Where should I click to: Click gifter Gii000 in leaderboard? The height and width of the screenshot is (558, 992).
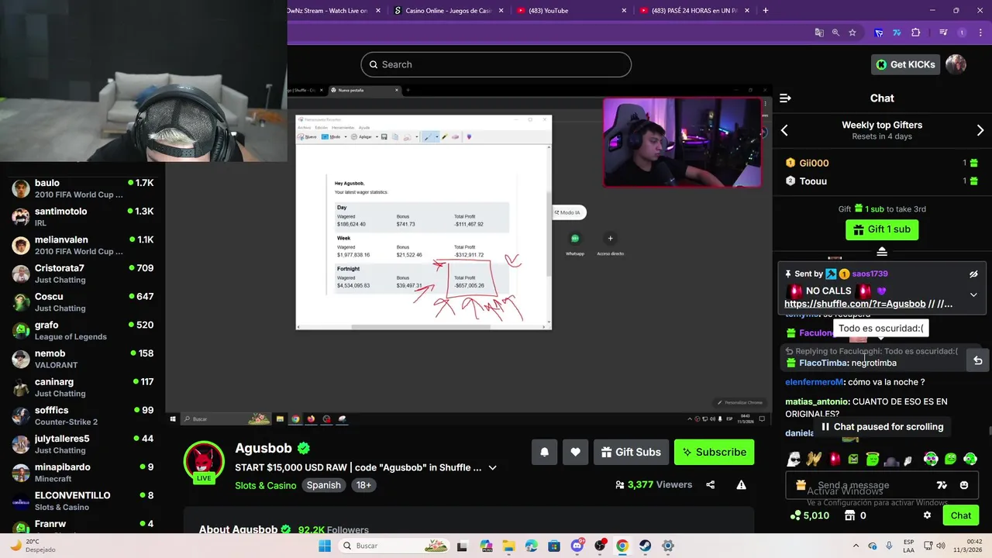point(814,163)
